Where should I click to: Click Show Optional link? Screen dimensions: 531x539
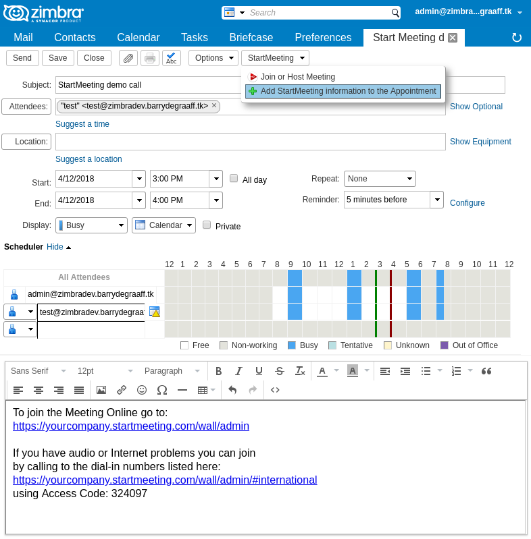click(x=476, y=107)
